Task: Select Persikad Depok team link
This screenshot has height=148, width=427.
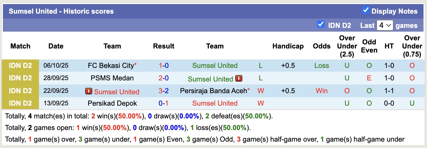Action: 112,103
